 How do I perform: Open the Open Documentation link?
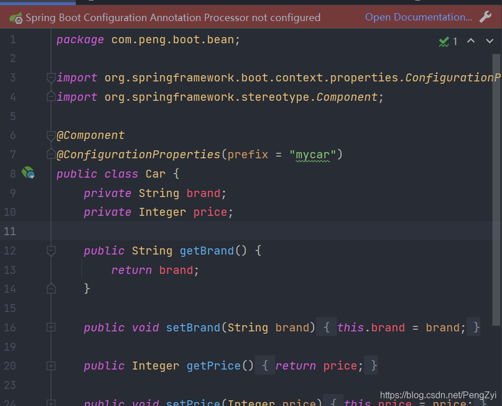[419, 17]
